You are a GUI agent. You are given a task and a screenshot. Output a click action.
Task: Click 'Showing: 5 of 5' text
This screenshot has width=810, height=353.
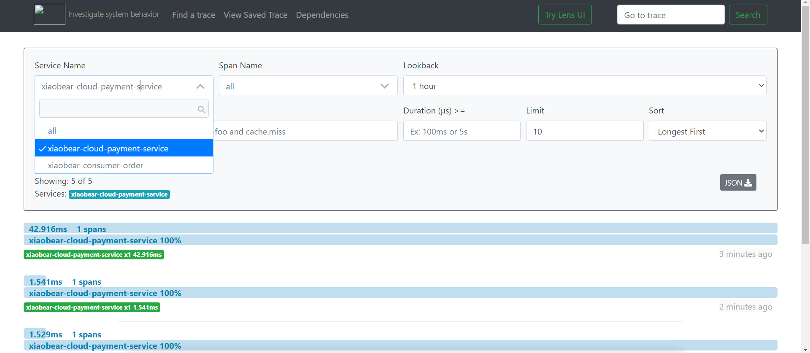(x=63, y=181)
